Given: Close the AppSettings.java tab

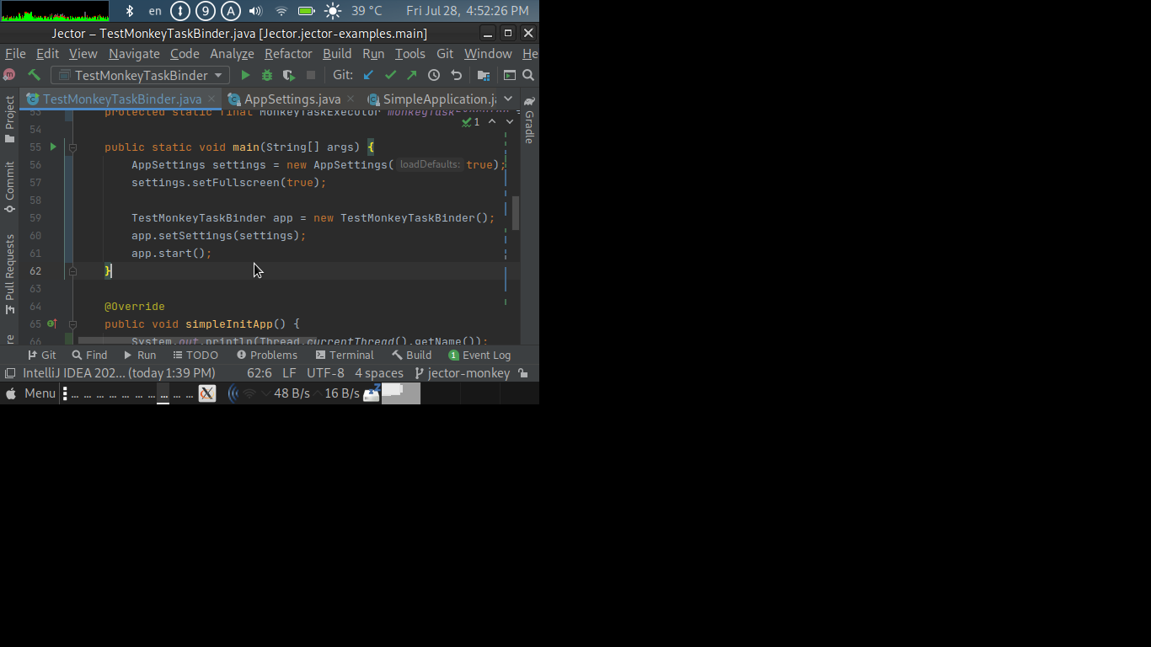Looking at the screenshot, I should 351,99.
